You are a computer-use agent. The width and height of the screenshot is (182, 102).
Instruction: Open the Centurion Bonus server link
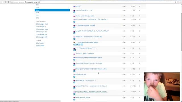89,63
